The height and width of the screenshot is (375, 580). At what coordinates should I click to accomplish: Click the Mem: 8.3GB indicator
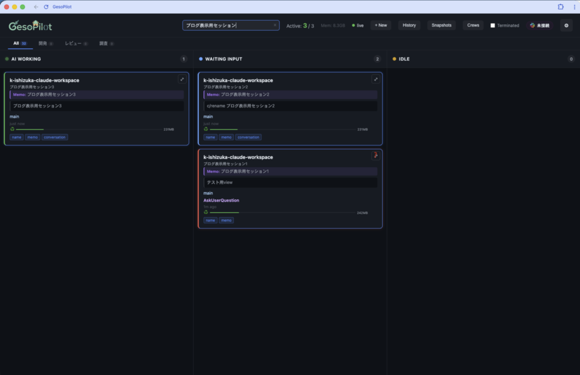click(333, 25)
